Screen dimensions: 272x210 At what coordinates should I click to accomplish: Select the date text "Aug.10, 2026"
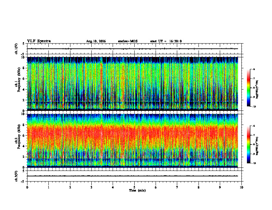click(x=96, y=41)
